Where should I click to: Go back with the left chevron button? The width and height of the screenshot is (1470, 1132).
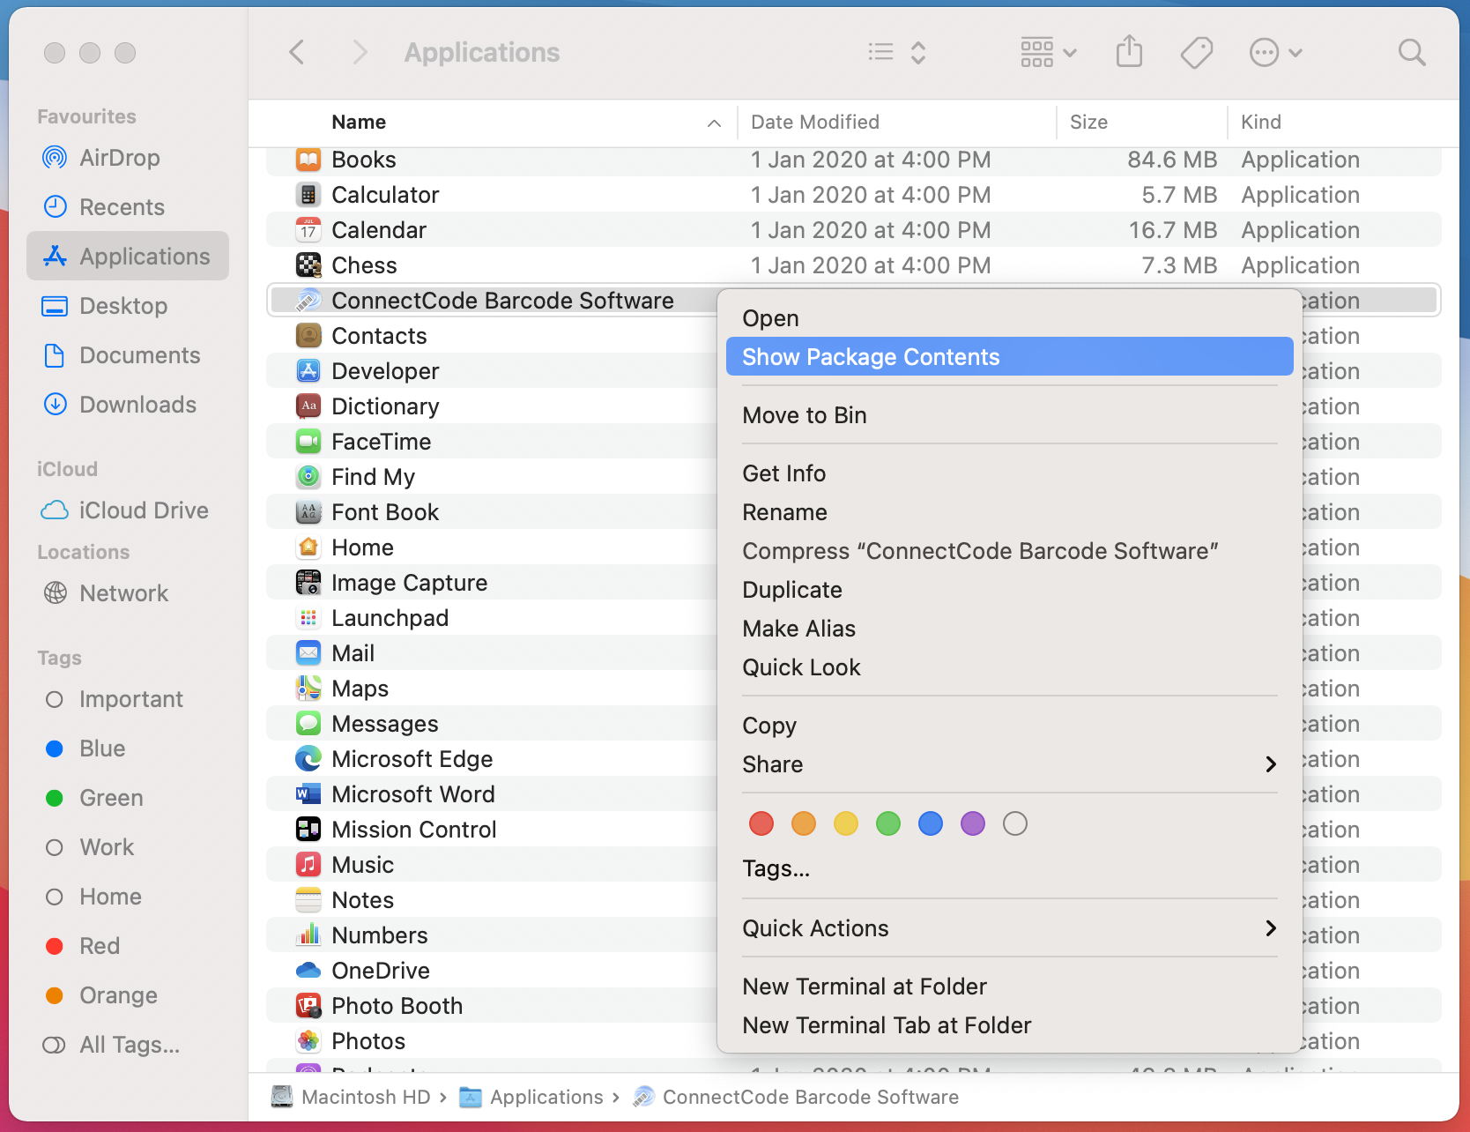click(297, 53)
